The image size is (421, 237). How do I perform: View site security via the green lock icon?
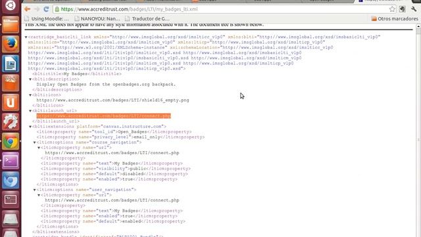pyautogui.click(x=57, y=9)
